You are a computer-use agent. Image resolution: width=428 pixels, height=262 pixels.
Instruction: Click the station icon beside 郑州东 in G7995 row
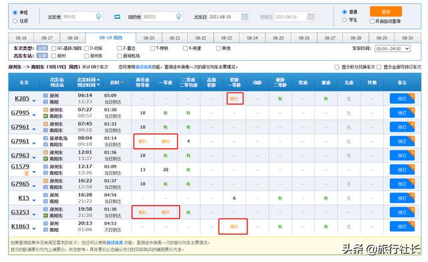point(45,110)
